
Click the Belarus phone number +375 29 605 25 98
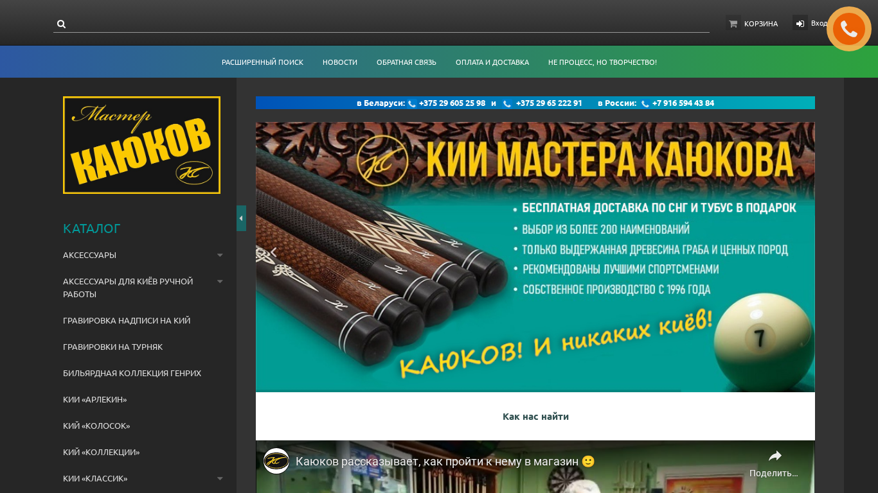click(452, 103)
